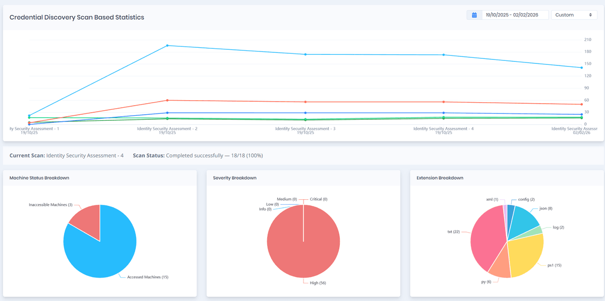
Task: Click the Identity Security Assessment - 2 axis label
Action: 167,129
